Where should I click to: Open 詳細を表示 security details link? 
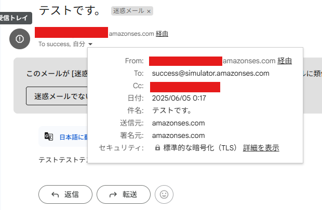261,148
